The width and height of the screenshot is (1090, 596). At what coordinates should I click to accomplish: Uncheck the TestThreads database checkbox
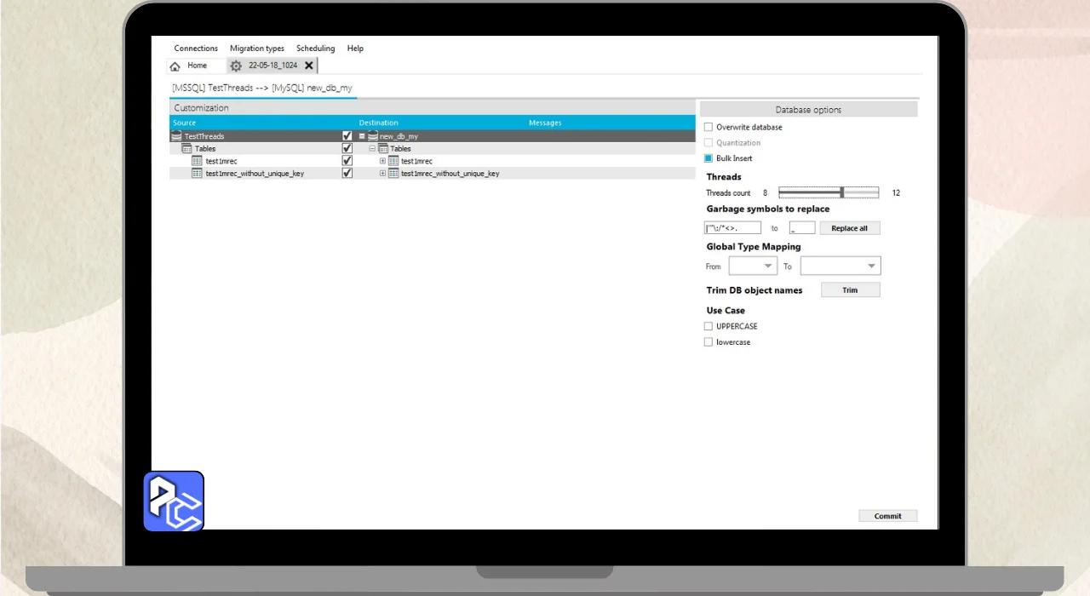347,136
